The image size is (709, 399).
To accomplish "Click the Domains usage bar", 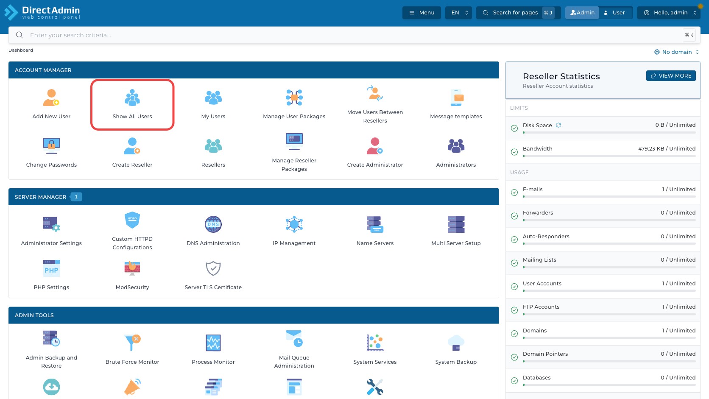I will click(609, 338).
